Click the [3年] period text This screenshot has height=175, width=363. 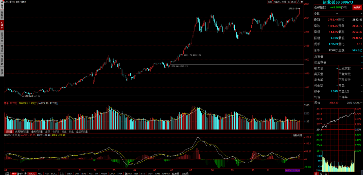click(345, 7)
